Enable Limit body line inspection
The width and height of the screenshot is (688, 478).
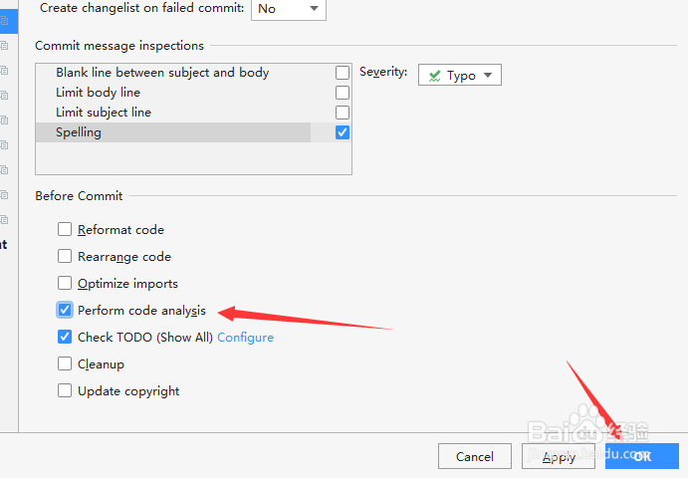click(343, 93)
